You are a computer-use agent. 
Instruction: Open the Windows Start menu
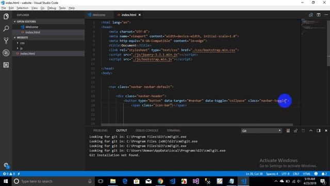[6, 181]
